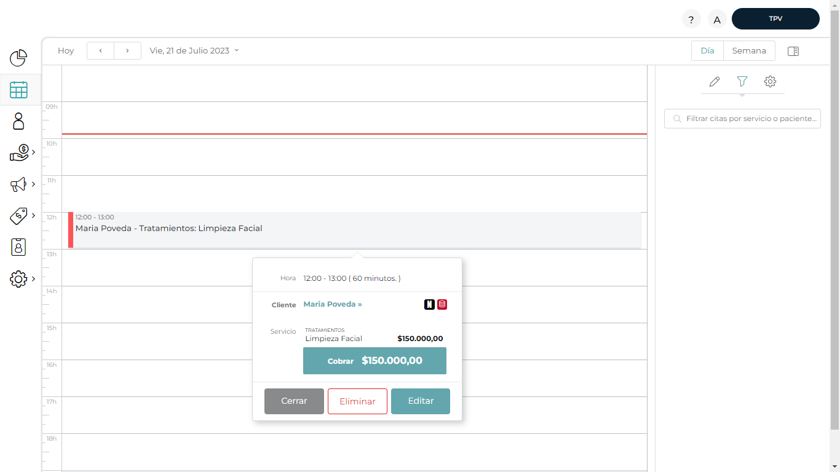Select the Maria Poveda appointment block

pyautogui.click(x=355, y=230)
